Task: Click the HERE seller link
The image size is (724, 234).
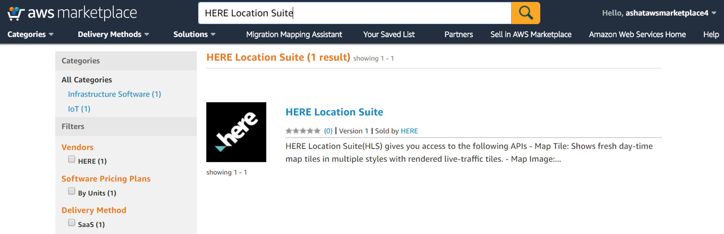Action: 409,131
